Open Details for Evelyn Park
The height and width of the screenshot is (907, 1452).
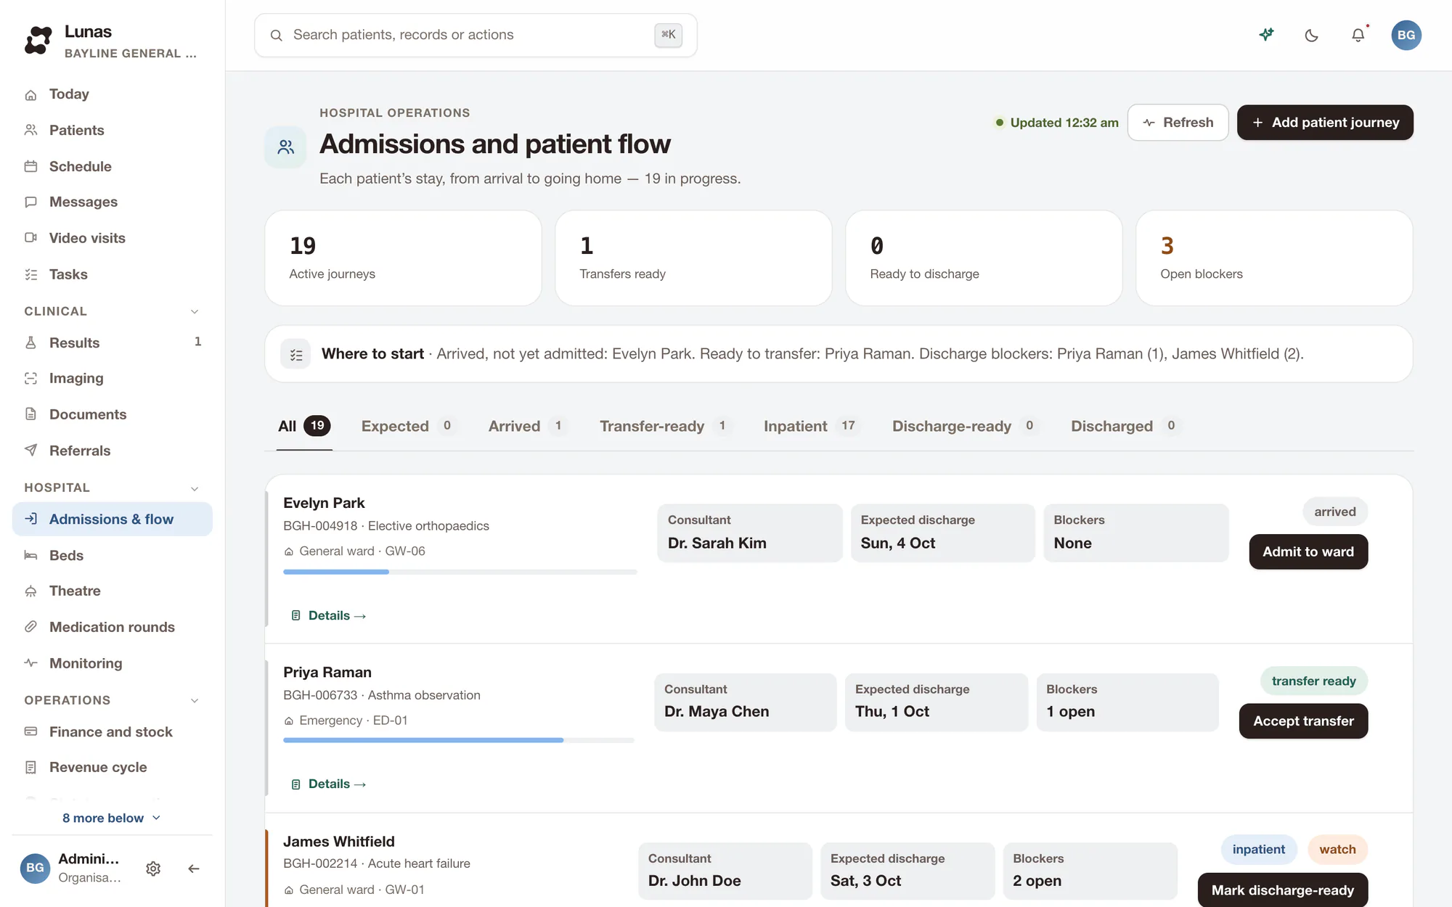coord(328,615)
